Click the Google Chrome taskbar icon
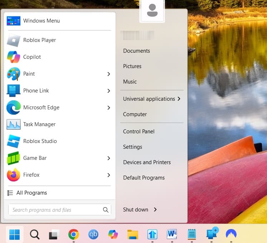Screen dimensions: 267x243 (74, 234)
